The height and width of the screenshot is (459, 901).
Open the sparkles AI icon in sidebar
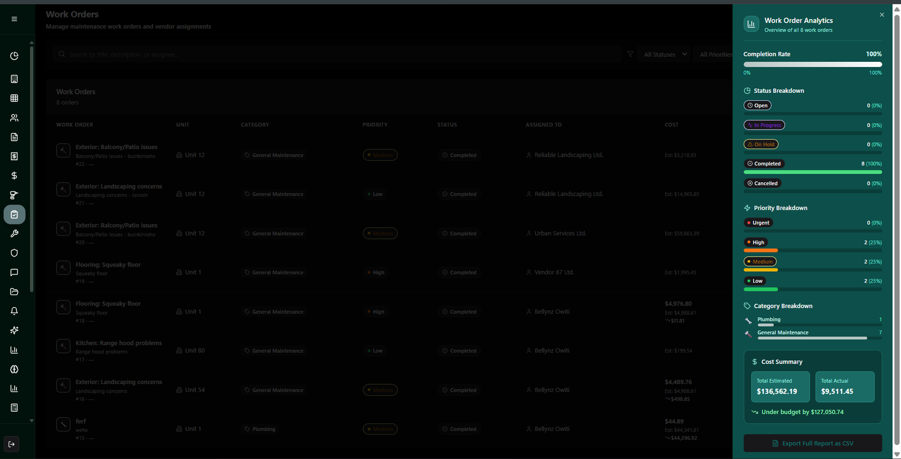coord(14,330)
